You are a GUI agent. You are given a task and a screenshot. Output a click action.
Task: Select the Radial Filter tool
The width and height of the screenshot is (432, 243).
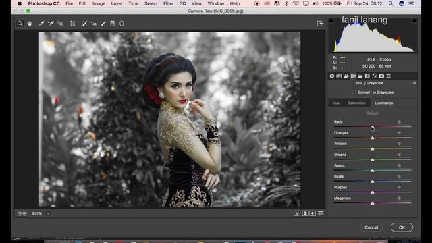122,24
